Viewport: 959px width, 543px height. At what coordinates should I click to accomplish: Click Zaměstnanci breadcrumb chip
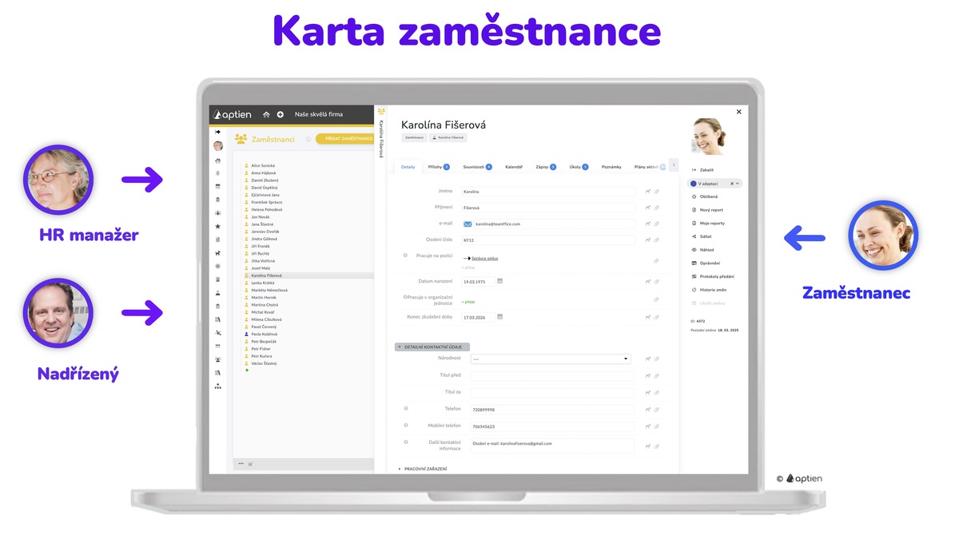pyautogui.click(x=414, y=137)
